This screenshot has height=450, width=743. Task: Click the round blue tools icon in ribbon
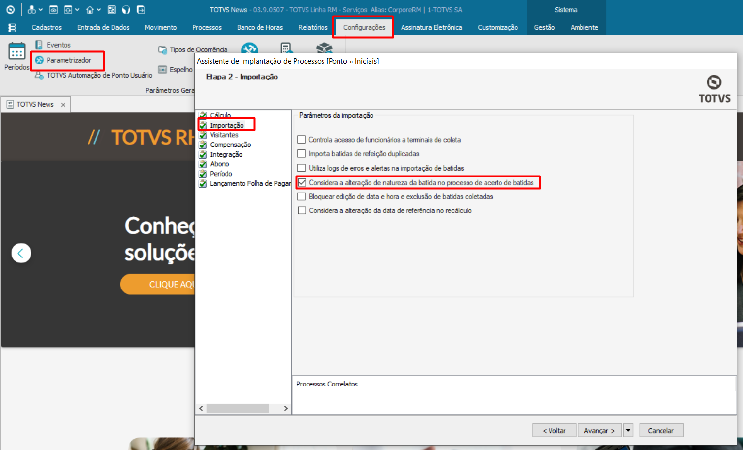coord(249,48)
